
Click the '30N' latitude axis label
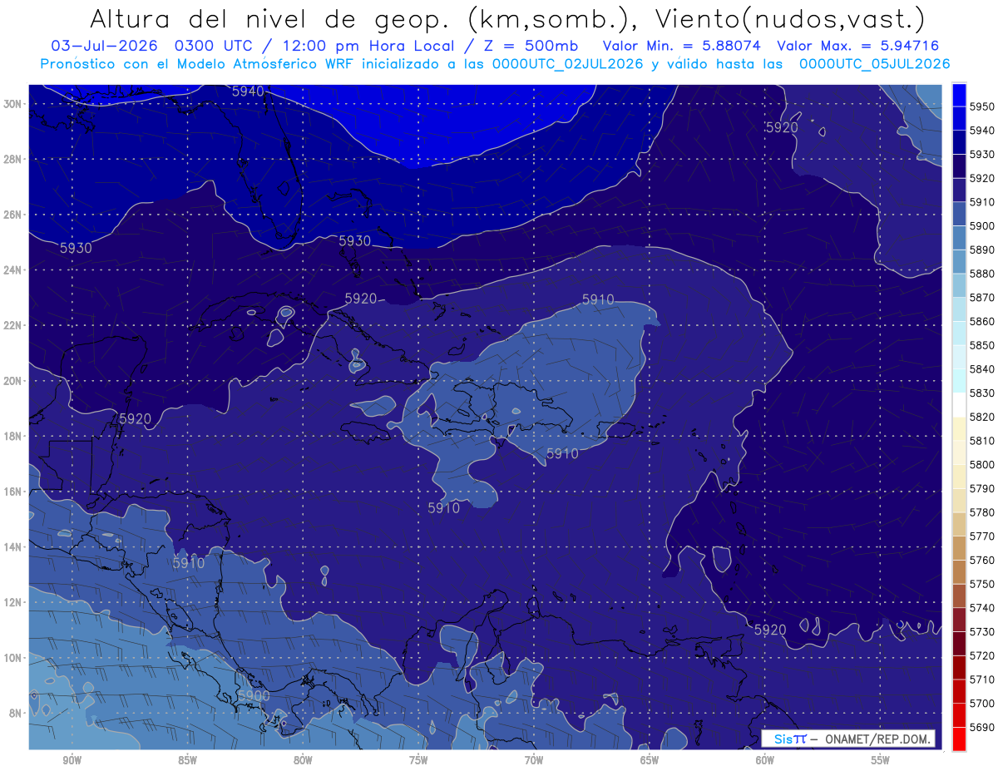click(x=13, y=104)
